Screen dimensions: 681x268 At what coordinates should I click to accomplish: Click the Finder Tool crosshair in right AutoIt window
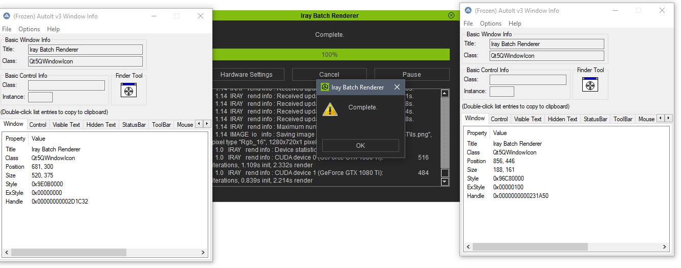(x=590, y=85)
